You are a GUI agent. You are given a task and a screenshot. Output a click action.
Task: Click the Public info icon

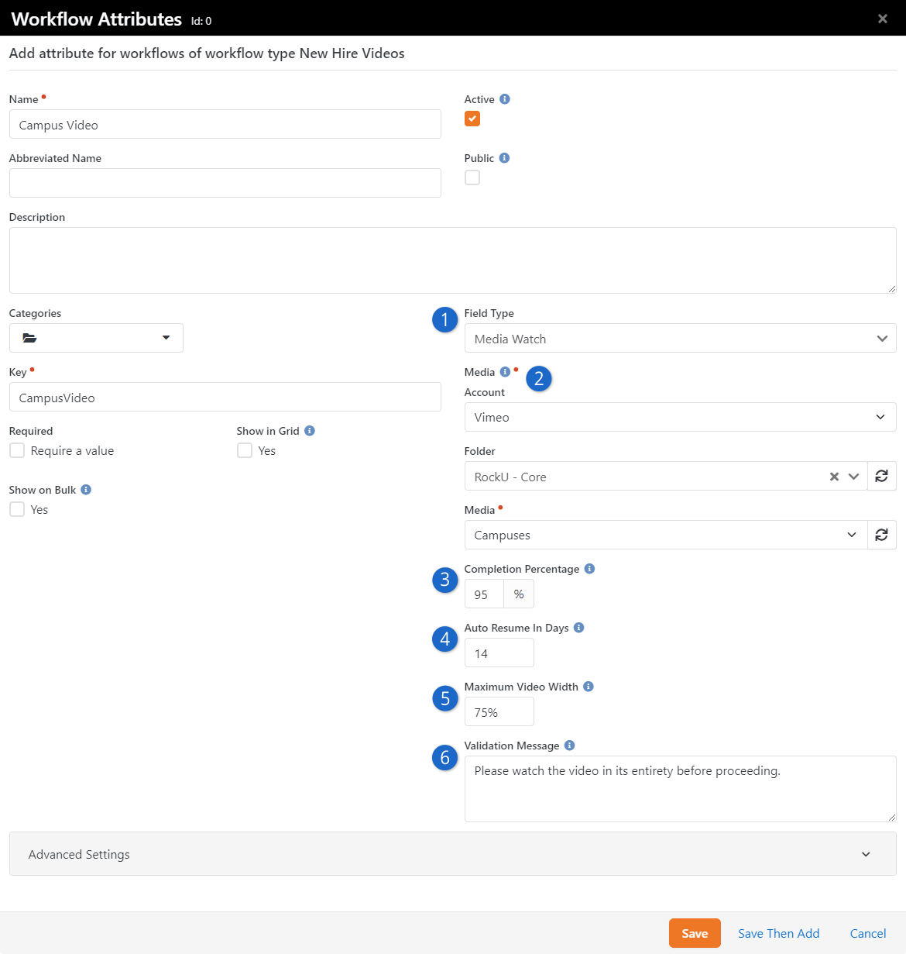[504, 158]
